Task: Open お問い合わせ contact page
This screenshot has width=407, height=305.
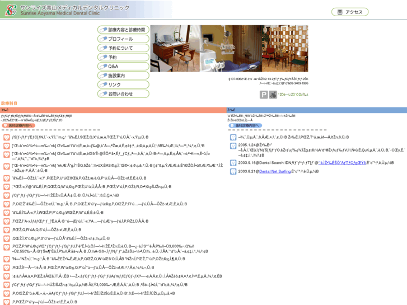Action: [123, 93]
